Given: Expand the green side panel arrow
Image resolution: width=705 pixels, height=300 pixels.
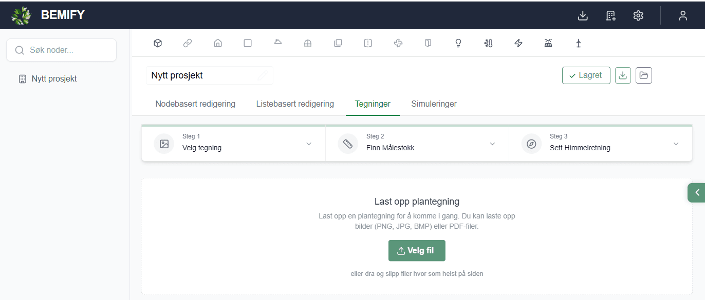Looking at the screenshot, I should [696, 192].
